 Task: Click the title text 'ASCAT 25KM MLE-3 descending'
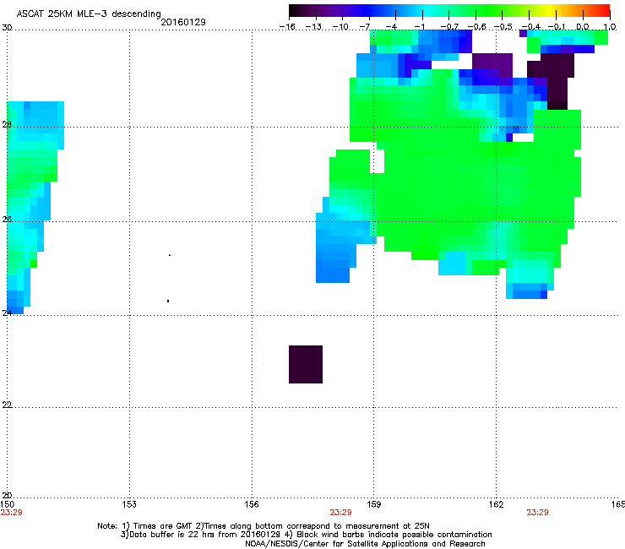(x=89, y=14)
